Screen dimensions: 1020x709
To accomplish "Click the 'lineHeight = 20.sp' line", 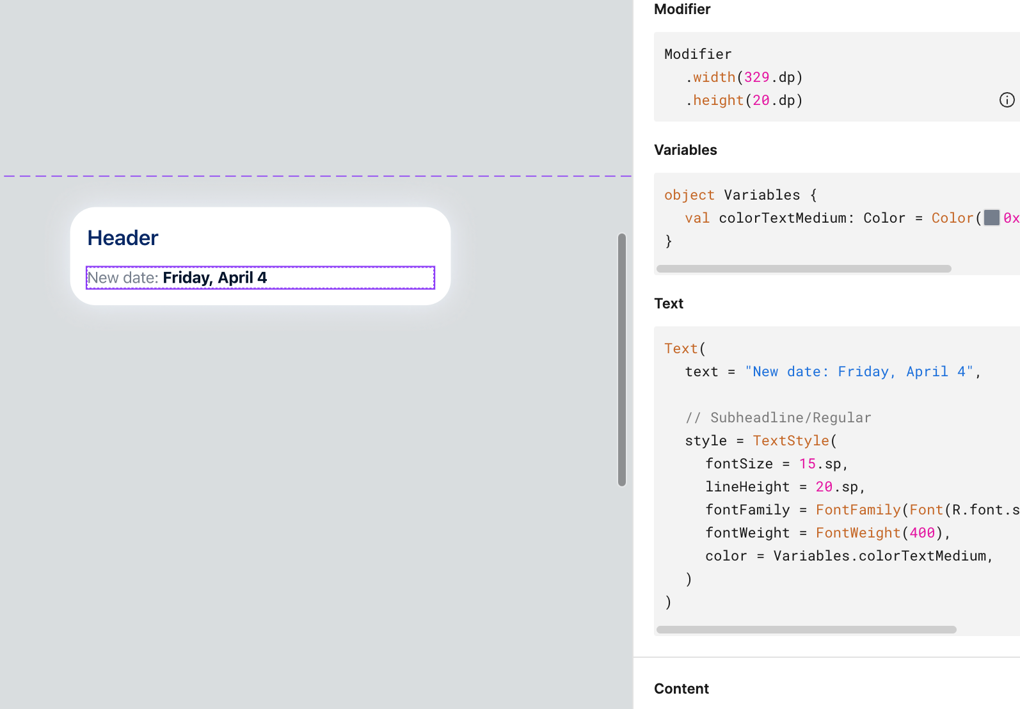I will point(785,487).
